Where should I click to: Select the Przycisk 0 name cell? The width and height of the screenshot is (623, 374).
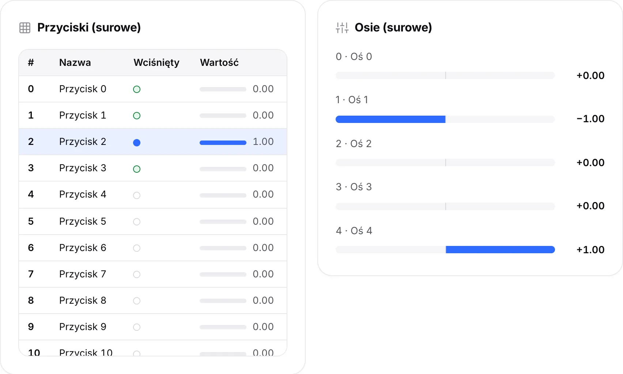(83, 89)
